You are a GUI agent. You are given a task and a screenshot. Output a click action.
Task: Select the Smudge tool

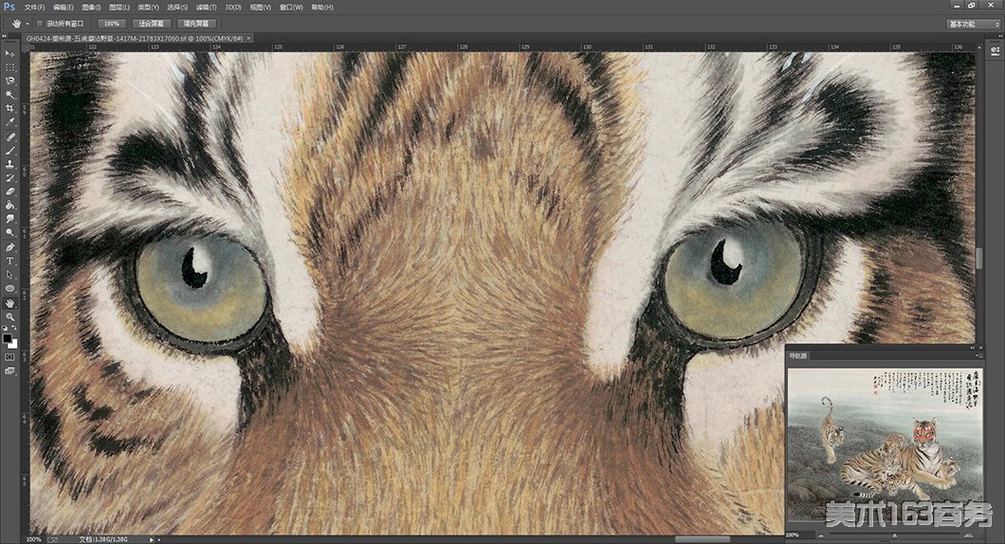(9, 219)
